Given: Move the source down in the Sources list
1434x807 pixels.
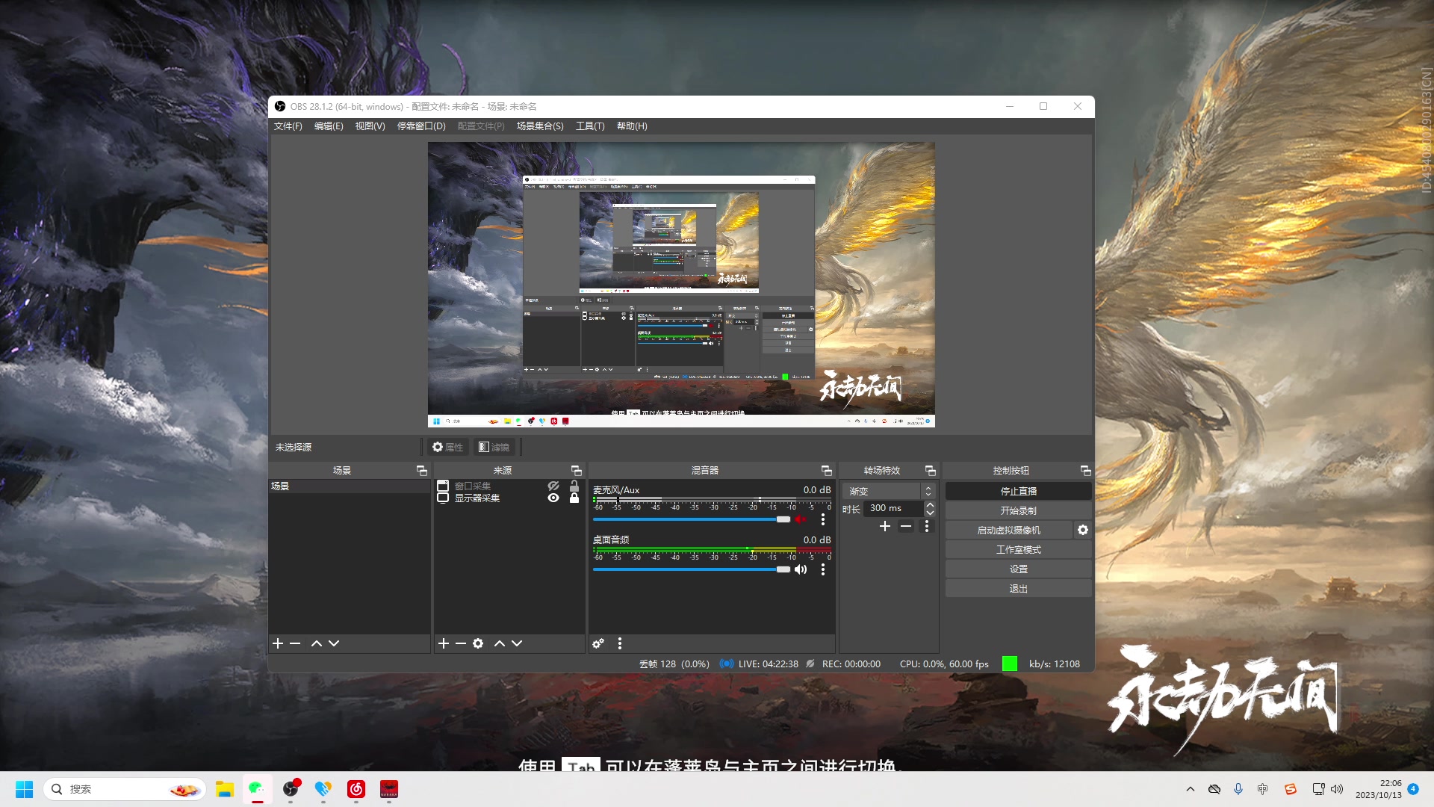Looking at the screenshot, I should [x=517, y=643].
